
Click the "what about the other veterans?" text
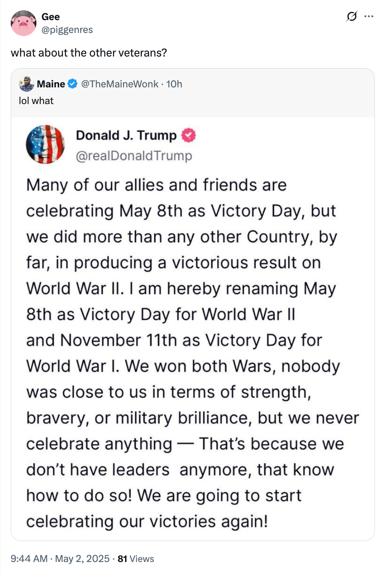point(89,53)
